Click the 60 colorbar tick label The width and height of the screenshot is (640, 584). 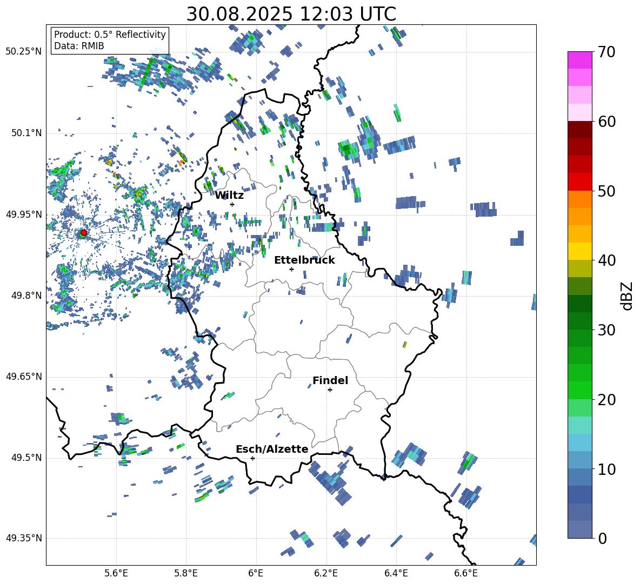606,122
